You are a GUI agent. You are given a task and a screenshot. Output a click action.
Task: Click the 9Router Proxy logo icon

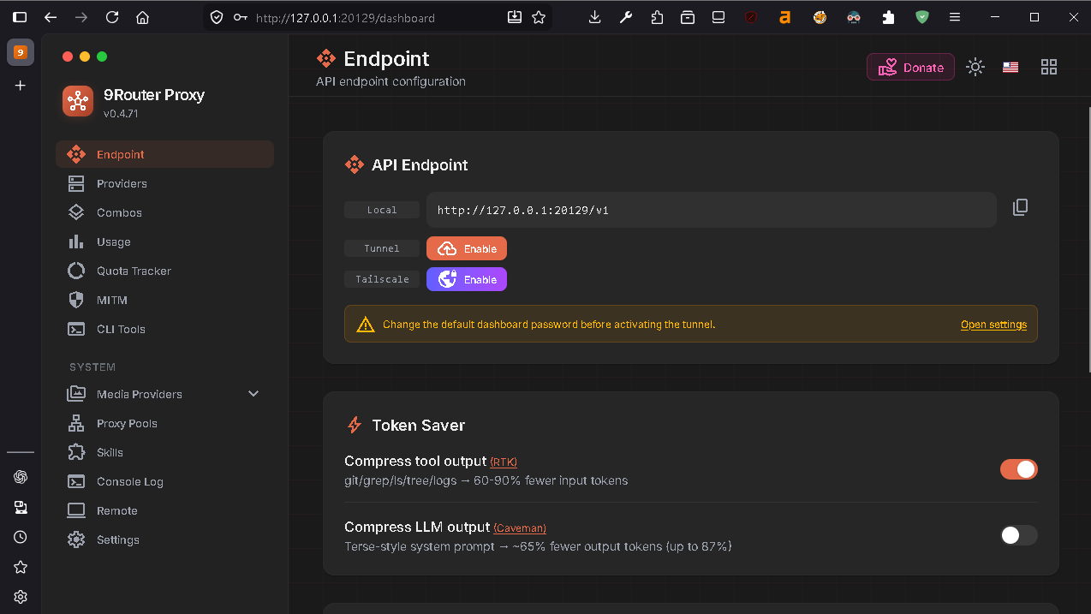pos(78,102)
